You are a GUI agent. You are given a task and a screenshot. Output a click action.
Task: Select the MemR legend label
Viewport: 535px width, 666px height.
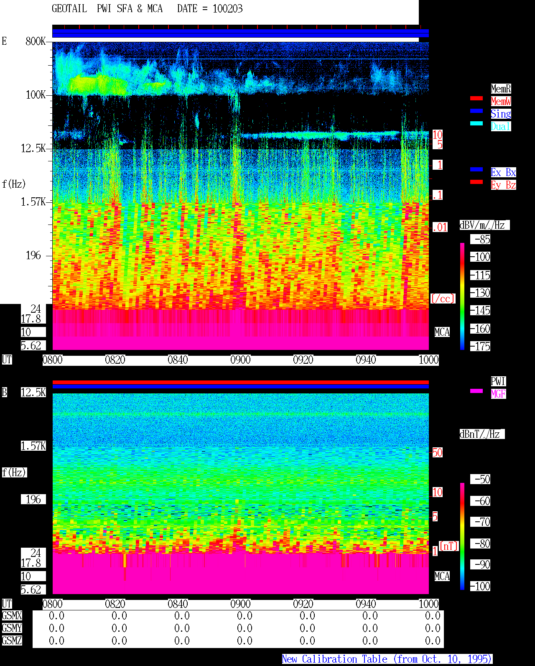[x=501, y=89]
